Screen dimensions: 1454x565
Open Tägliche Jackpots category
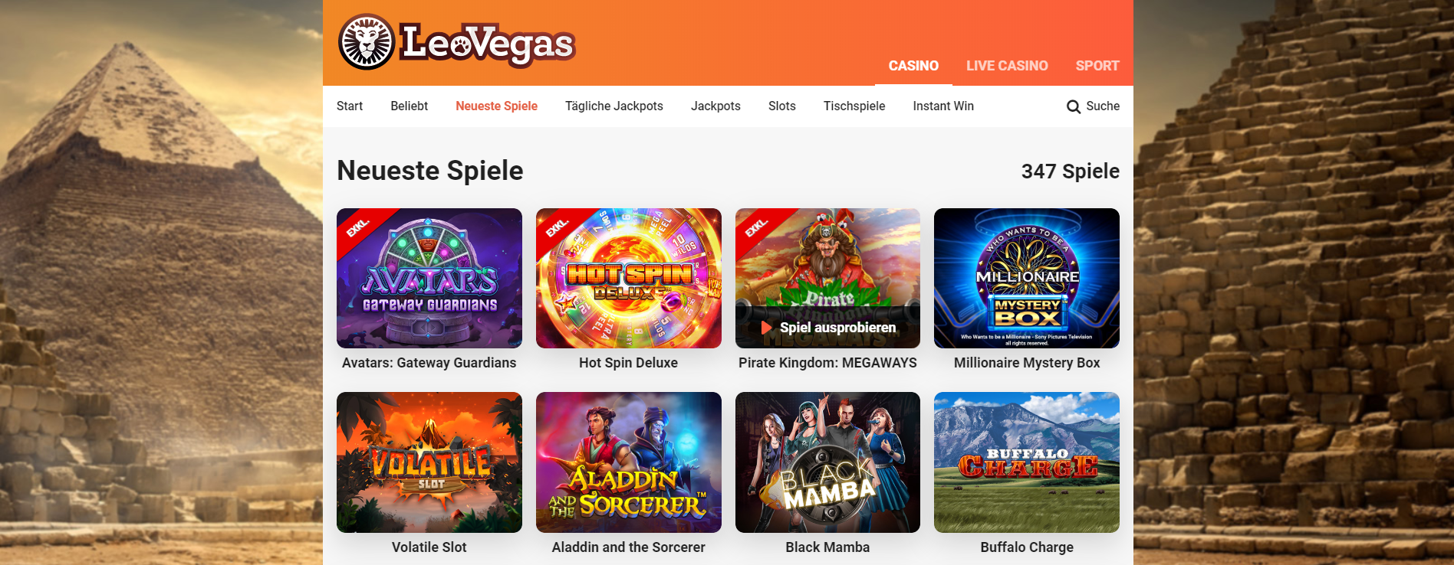coord(614,106)
